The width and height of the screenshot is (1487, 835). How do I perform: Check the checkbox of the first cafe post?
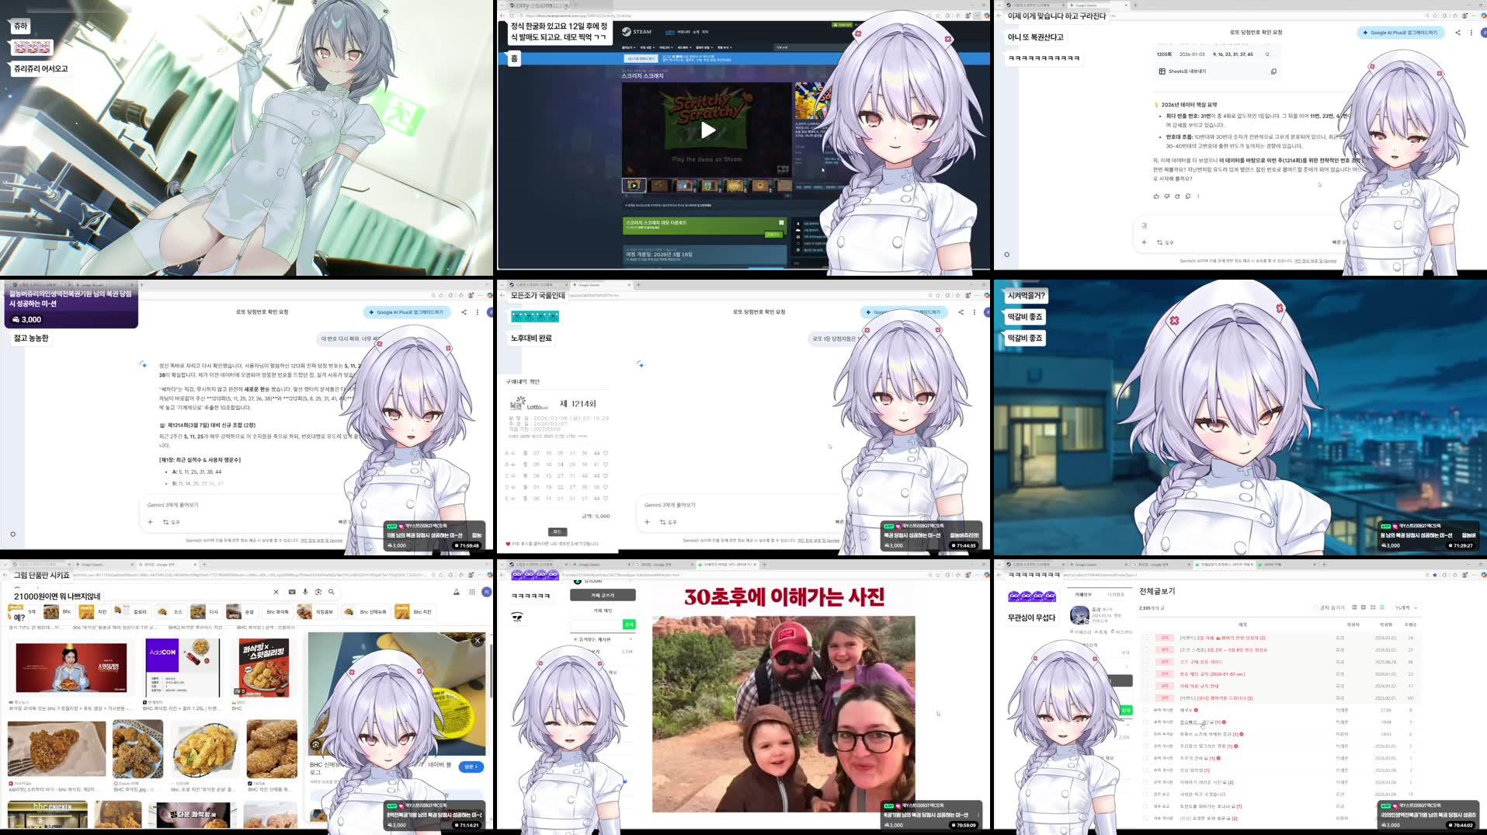tap(1147, 637)
